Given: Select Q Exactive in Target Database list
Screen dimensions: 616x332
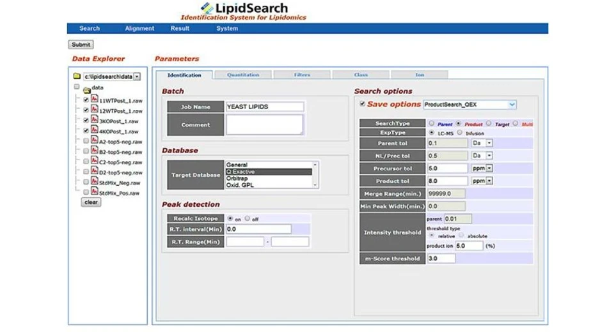Looking at the screenshot, I should tap(269, 172).
